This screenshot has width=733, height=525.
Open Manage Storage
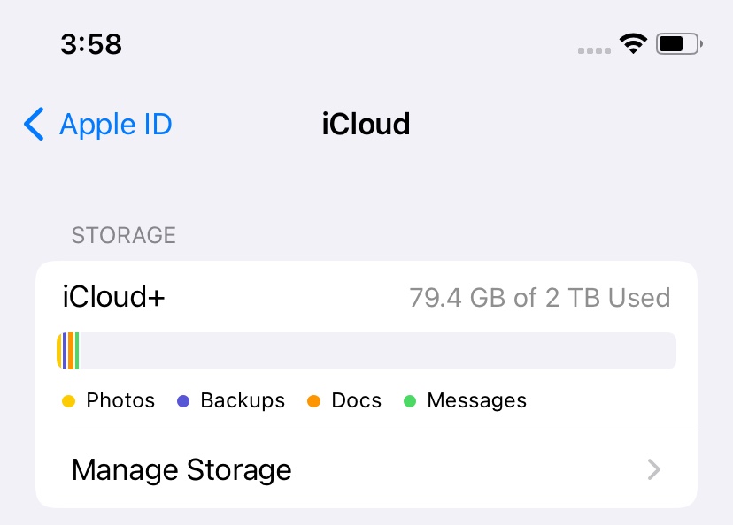(x=181, y=469)
